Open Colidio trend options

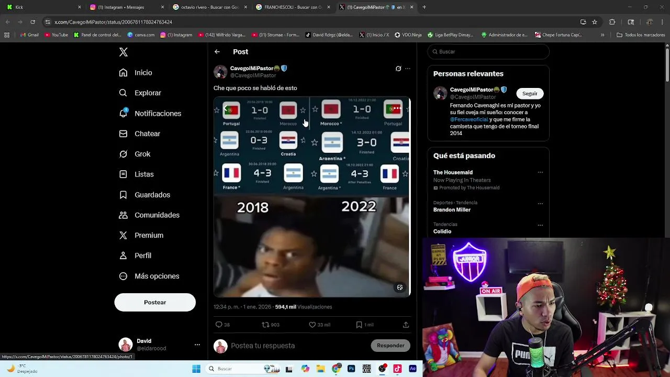point(540,225)
